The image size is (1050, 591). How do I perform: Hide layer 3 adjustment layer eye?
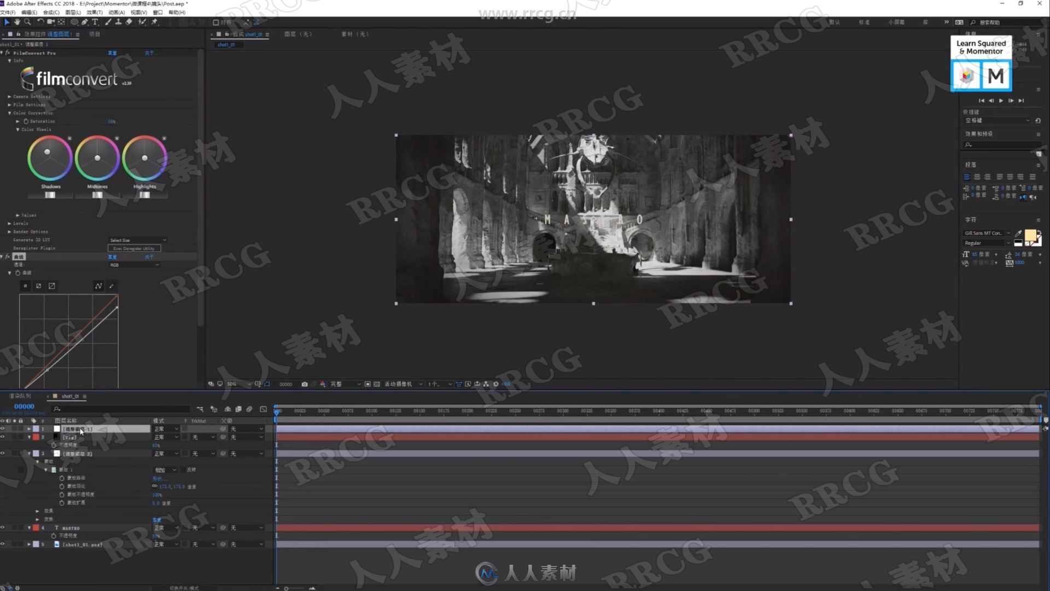(3, 454)
